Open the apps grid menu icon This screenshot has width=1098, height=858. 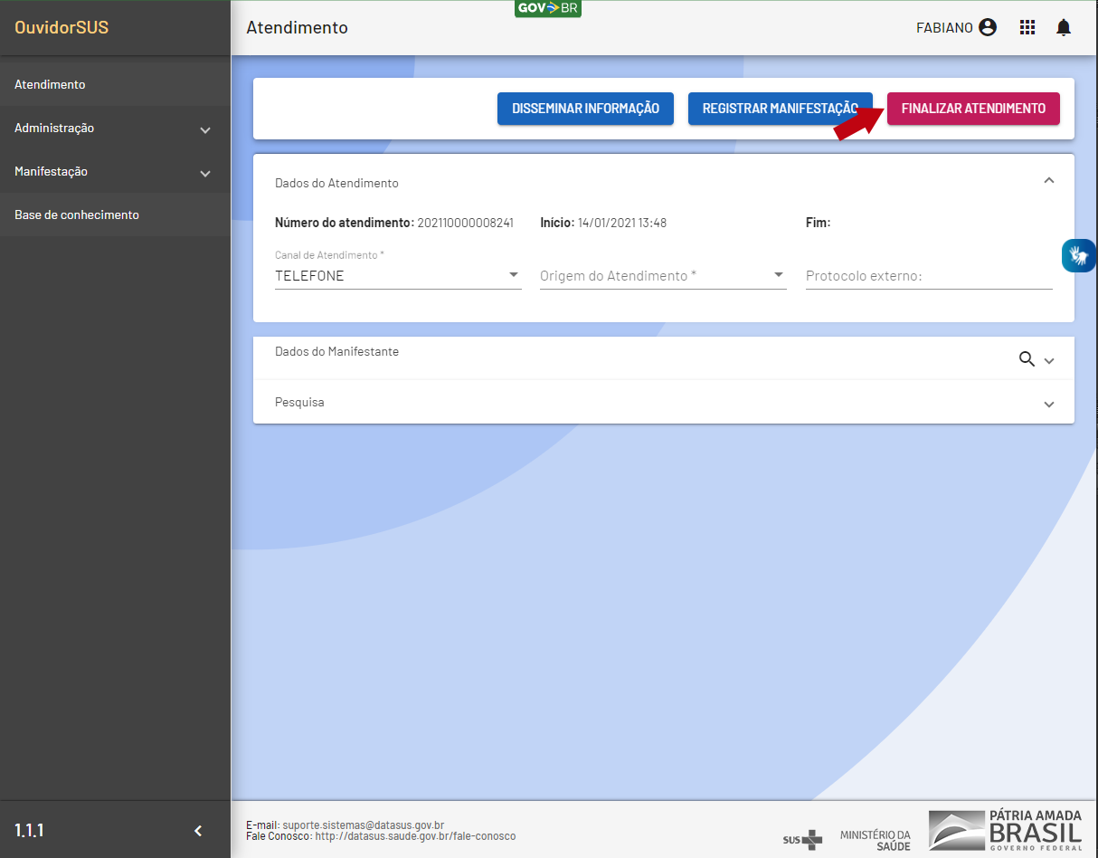[x=1027, y=28]
